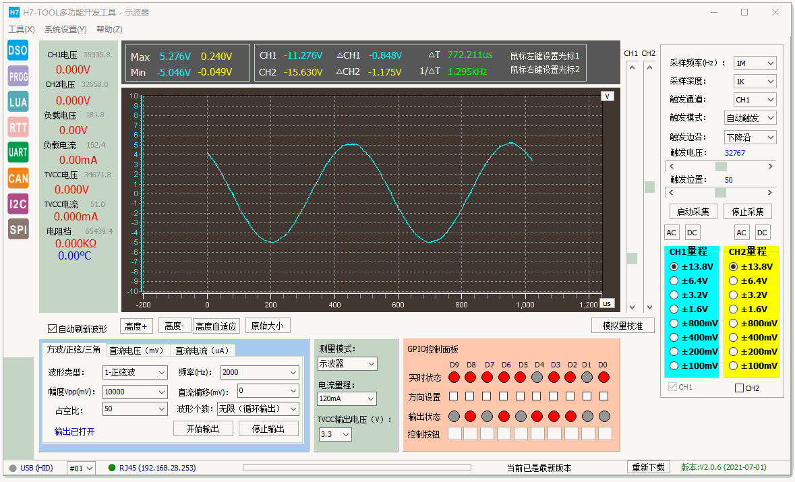
Task: Click the 触发电压 slider thumb
Action: click(x=720, y=167)
